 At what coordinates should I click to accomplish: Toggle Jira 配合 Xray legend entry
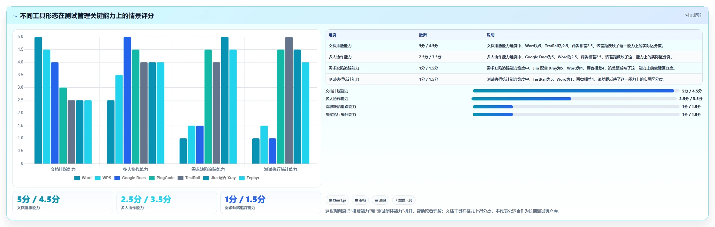tap(219, 178)
